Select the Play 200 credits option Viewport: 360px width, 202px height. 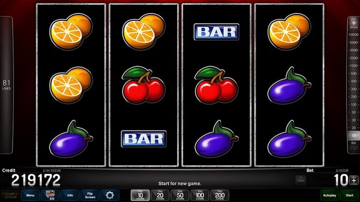click(x=220, y=195)
